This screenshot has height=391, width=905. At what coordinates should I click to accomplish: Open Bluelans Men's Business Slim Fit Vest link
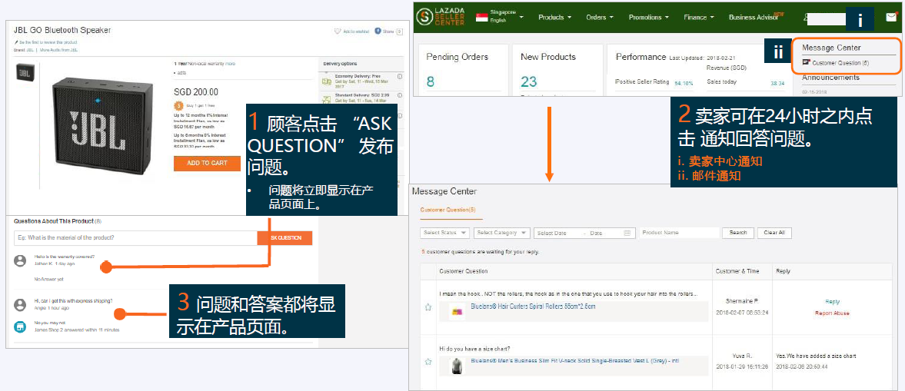[x=575, y=361]
